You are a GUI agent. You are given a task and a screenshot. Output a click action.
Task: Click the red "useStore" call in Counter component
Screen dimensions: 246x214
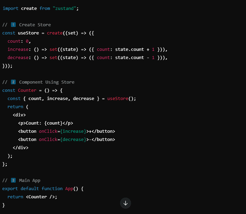pyautogui.click(x=118, y=99)
